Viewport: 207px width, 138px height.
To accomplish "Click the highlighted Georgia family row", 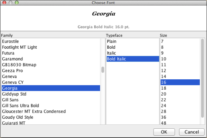I will [x=51, y=88].
